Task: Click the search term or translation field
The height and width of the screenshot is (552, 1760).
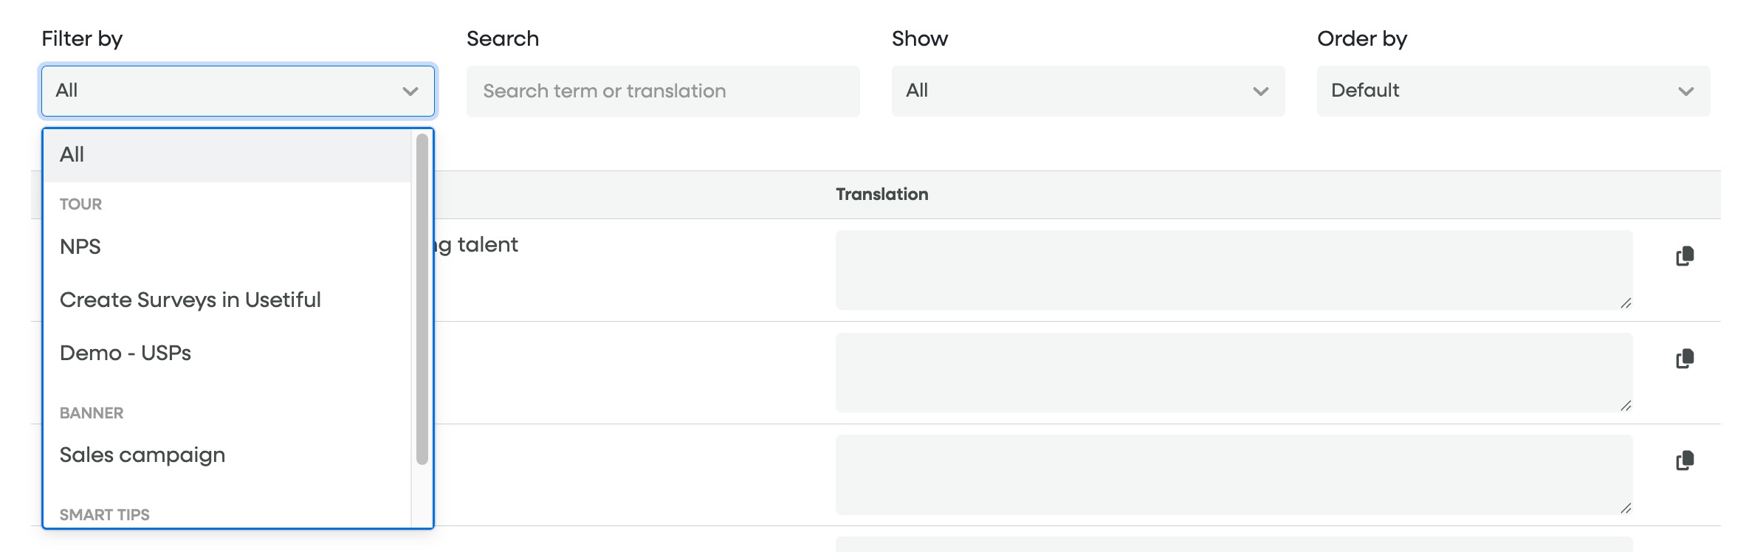Action: click(662, 91)
